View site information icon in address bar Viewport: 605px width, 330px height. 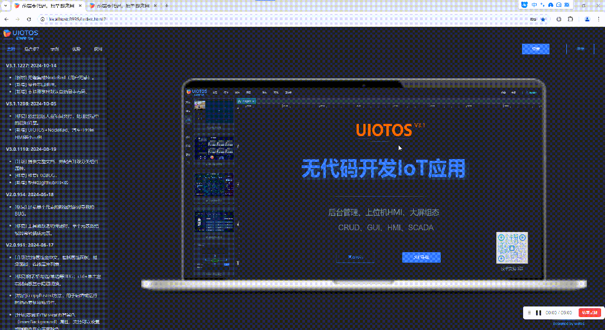43,19
